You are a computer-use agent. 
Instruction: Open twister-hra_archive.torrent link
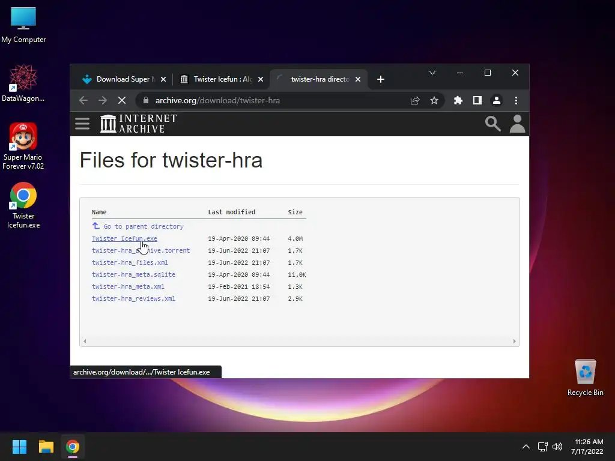point(141,250)
